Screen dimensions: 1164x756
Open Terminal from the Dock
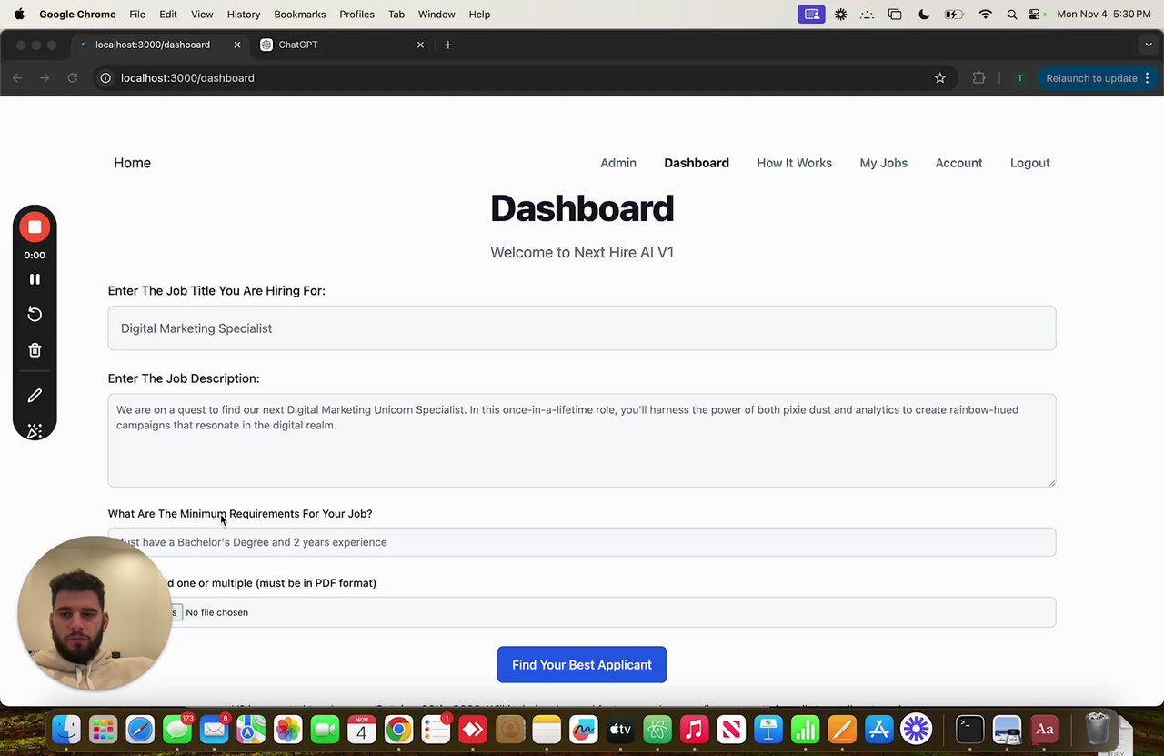969,729
